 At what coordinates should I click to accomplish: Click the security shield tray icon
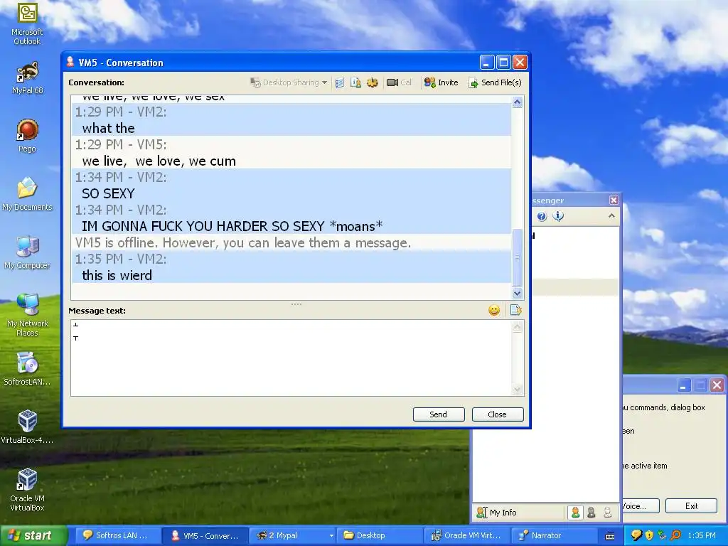649,535
